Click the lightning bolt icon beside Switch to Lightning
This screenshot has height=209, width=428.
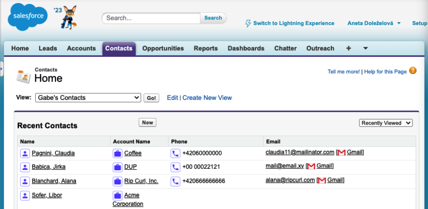[248, 24]
